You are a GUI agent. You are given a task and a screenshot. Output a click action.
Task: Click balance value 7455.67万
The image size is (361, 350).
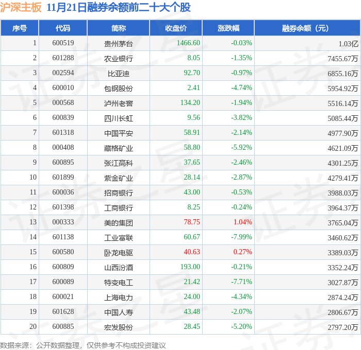click(x=343, y=59)
